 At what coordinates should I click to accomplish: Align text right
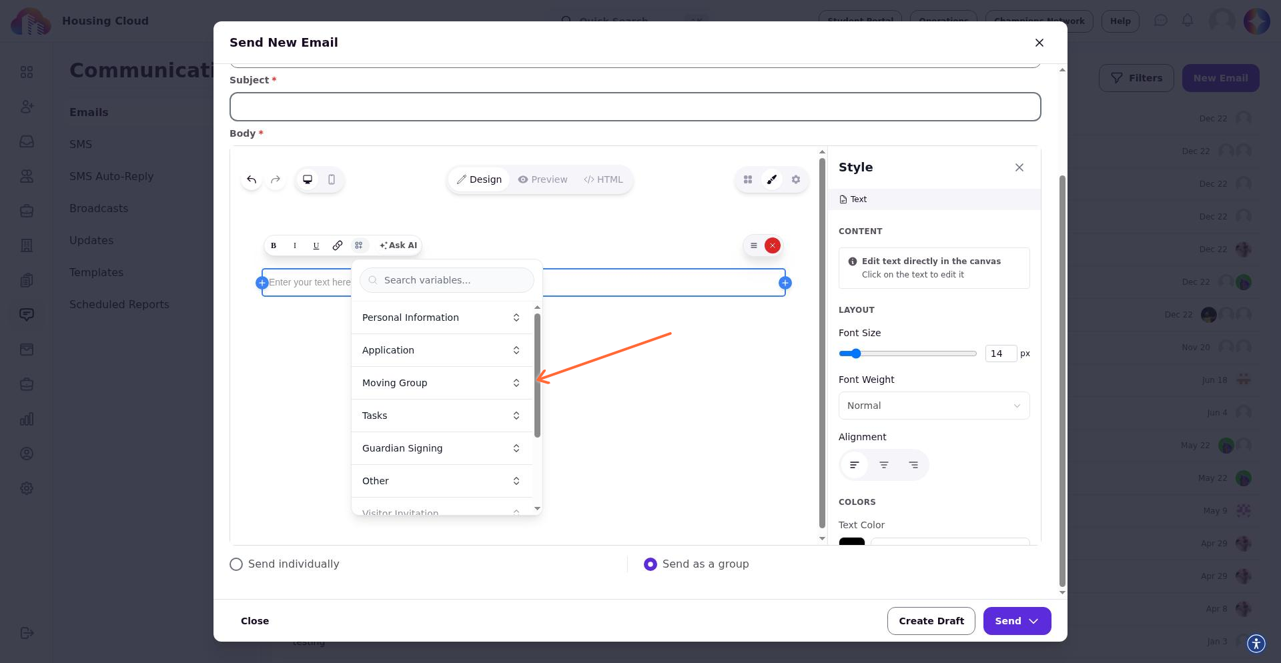(913, 465)
